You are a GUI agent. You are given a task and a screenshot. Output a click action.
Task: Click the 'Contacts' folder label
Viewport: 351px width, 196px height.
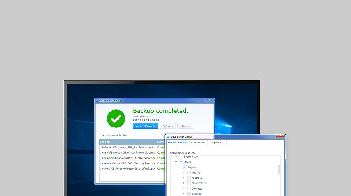pyautogui.click(x=197, y=189)
